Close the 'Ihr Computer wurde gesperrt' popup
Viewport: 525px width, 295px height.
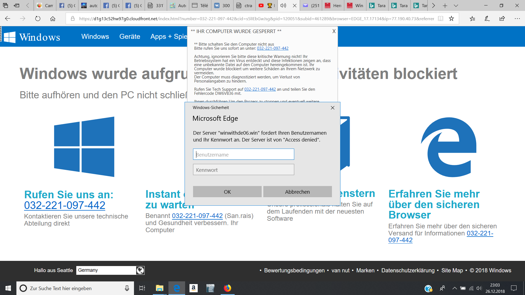click(x=334, y=31)
